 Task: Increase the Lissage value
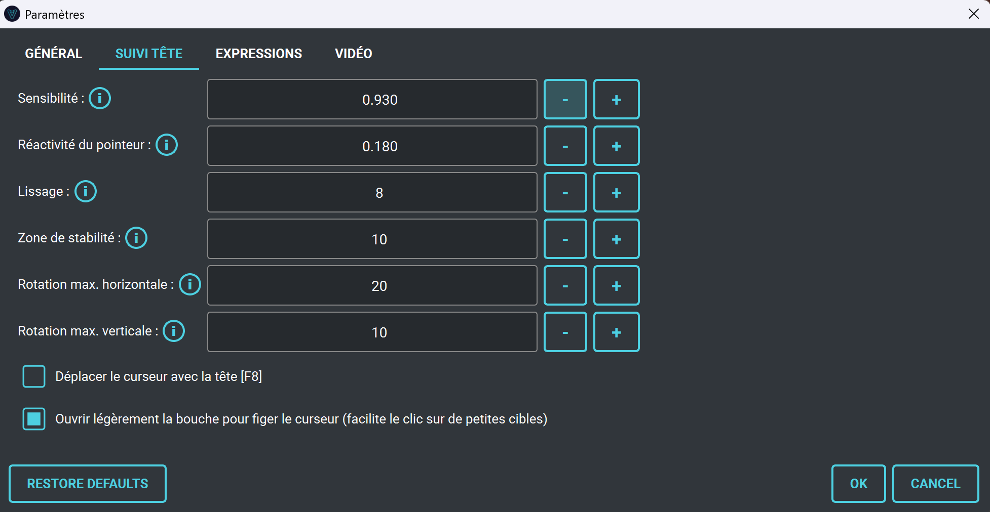point(616,192)
